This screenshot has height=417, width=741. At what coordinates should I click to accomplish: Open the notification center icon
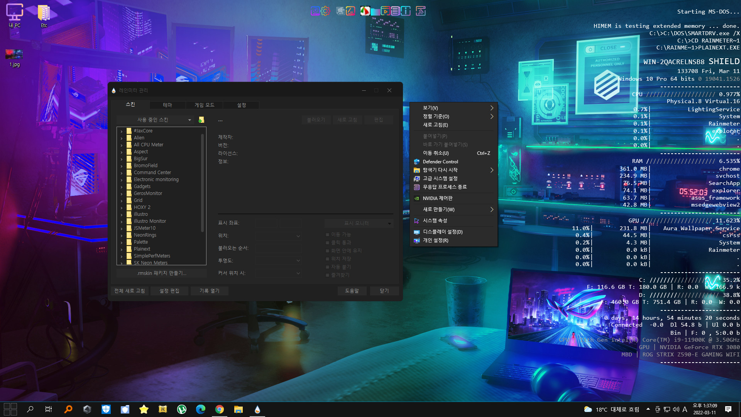(728, 409)
